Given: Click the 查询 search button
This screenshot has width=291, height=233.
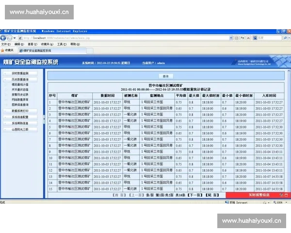Looking at the screenshot, I should [x=165, y=76].
